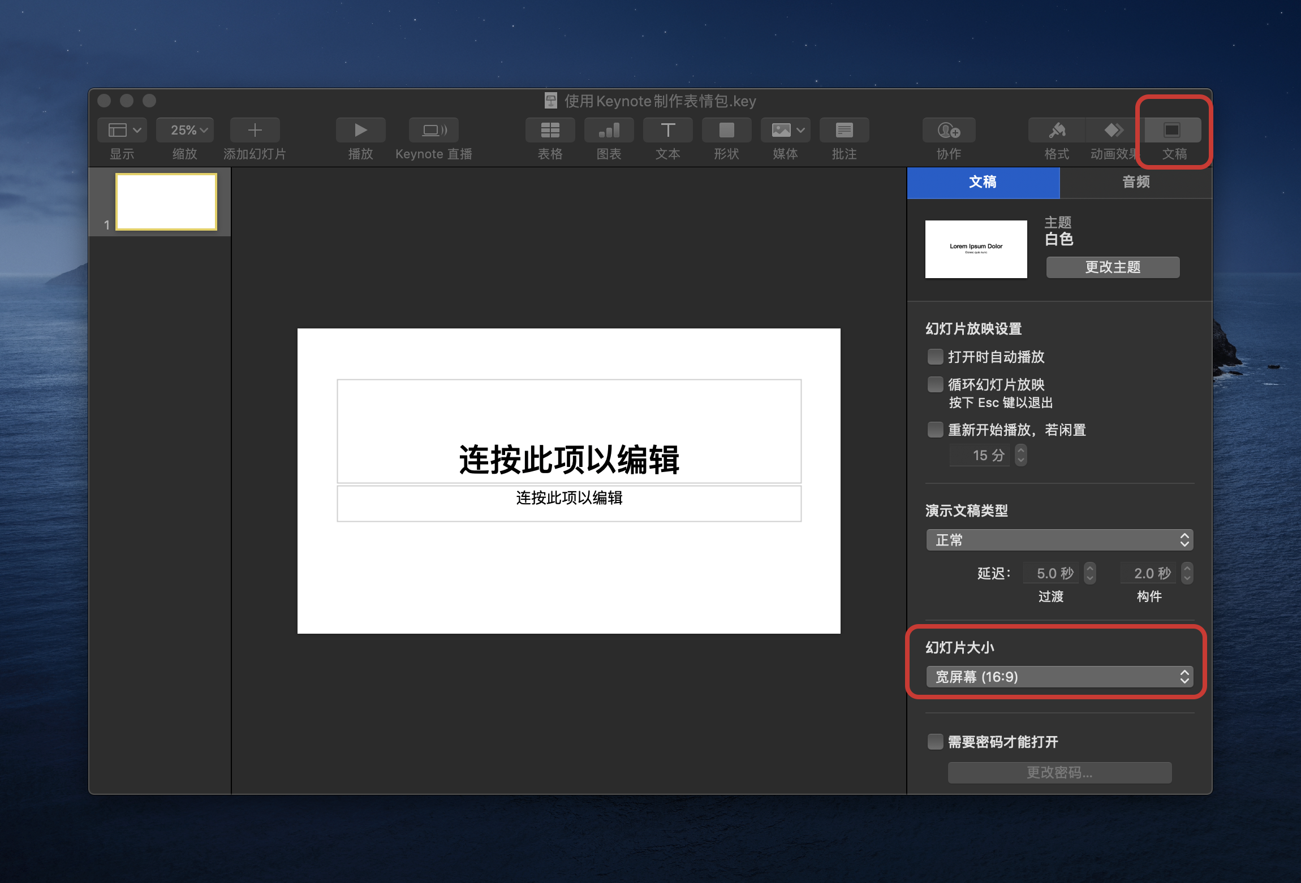Toggle the 循环幻灯片放映 checkbox
The height and width of the screenshot is (883, 1301).
[x=935, y=384]
